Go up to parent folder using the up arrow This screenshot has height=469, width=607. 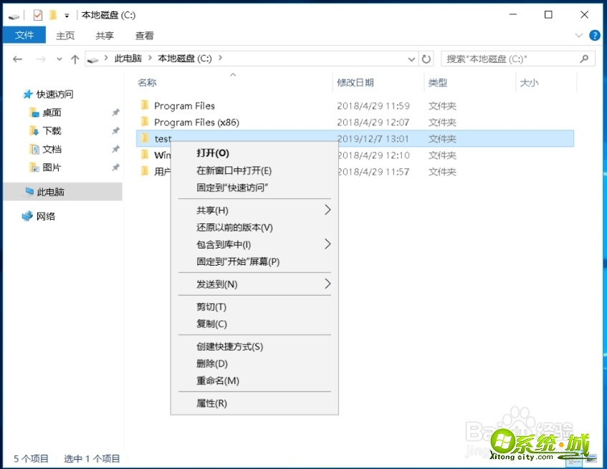[x=75, y=59]
